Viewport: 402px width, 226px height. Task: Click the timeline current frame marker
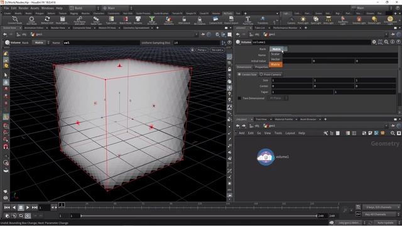(x=62, y=205)
